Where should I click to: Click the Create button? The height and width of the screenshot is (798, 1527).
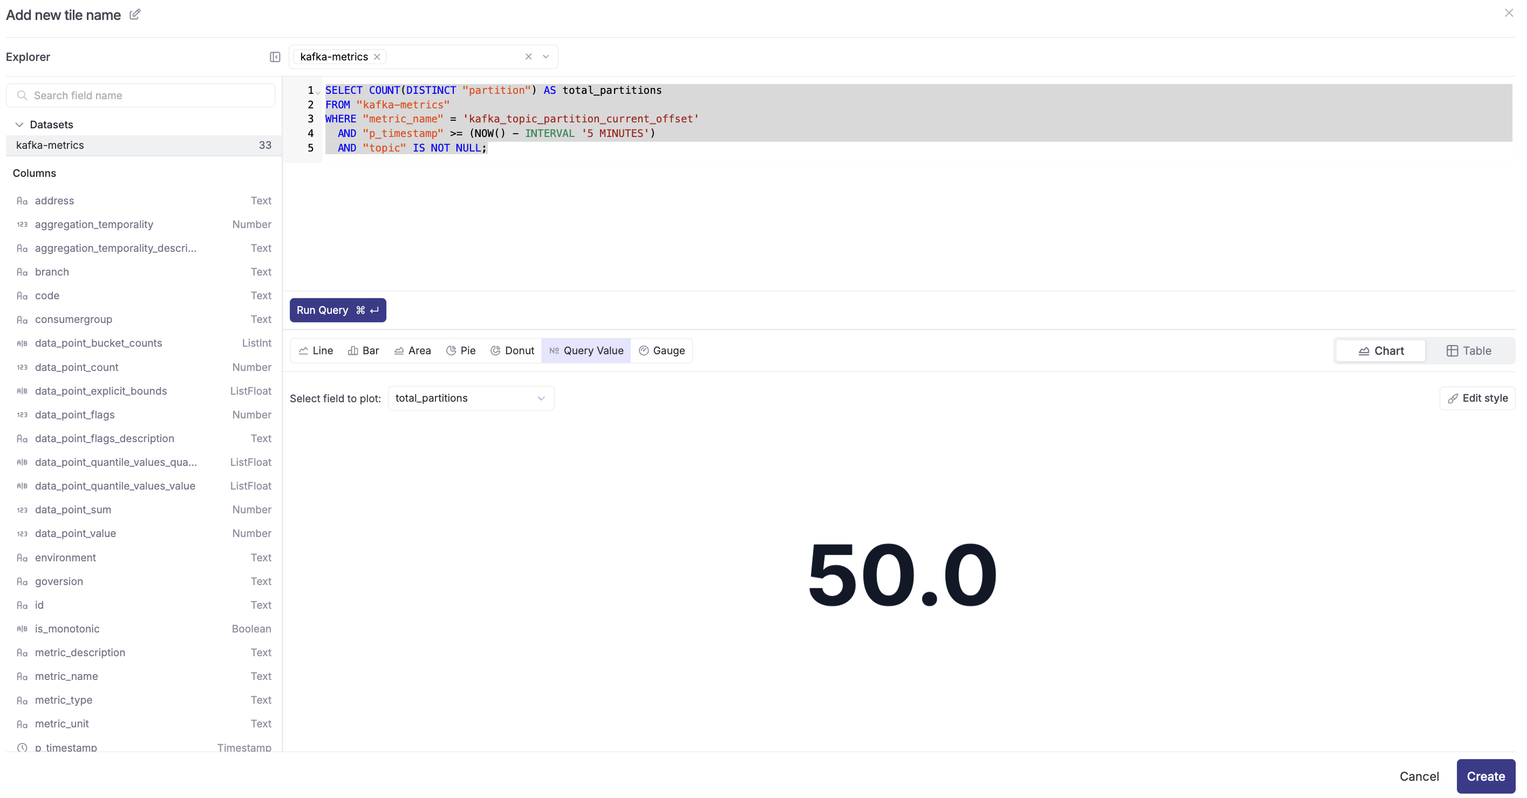[x=1485, y=776]
